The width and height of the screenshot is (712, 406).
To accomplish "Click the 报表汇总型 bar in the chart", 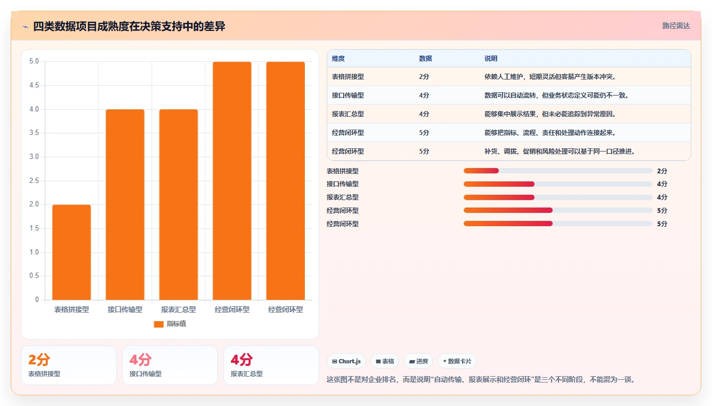I will point(179,205).
